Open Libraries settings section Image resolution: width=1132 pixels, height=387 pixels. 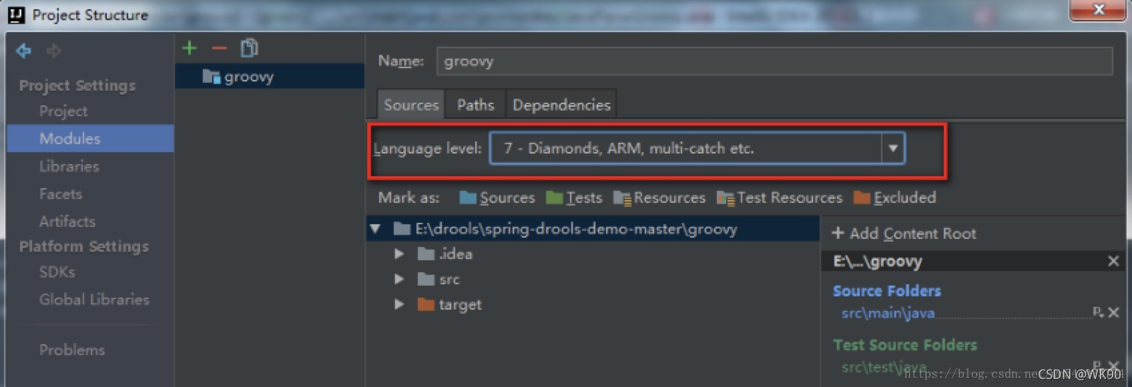(x=69, y=166)
